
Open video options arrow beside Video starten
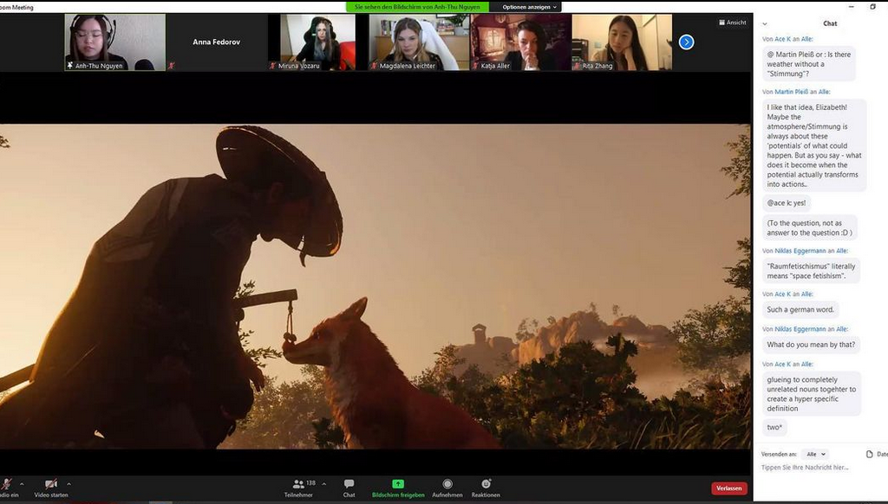click(69, 483)
